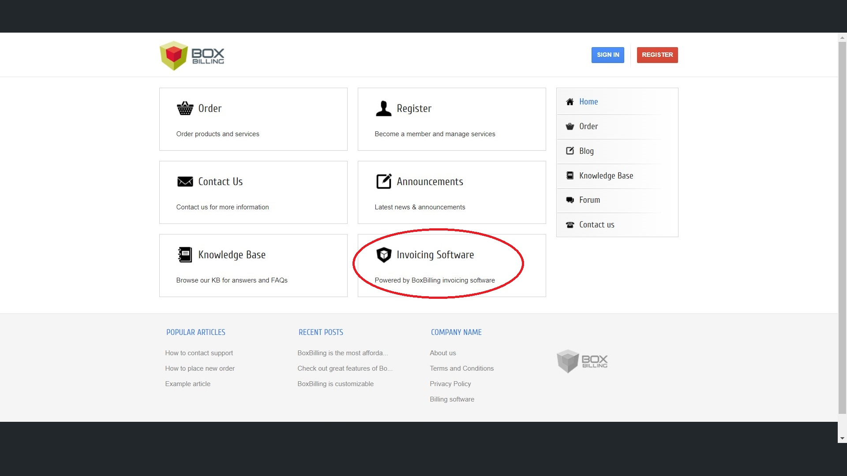Screen dimensions: 847x476
Task: Click the person icon on Register card
Action: click(383, 108)
